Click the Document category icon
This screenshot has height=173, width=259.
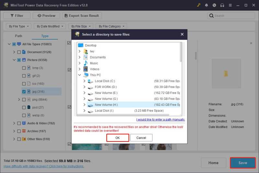(x=24, y=52)
